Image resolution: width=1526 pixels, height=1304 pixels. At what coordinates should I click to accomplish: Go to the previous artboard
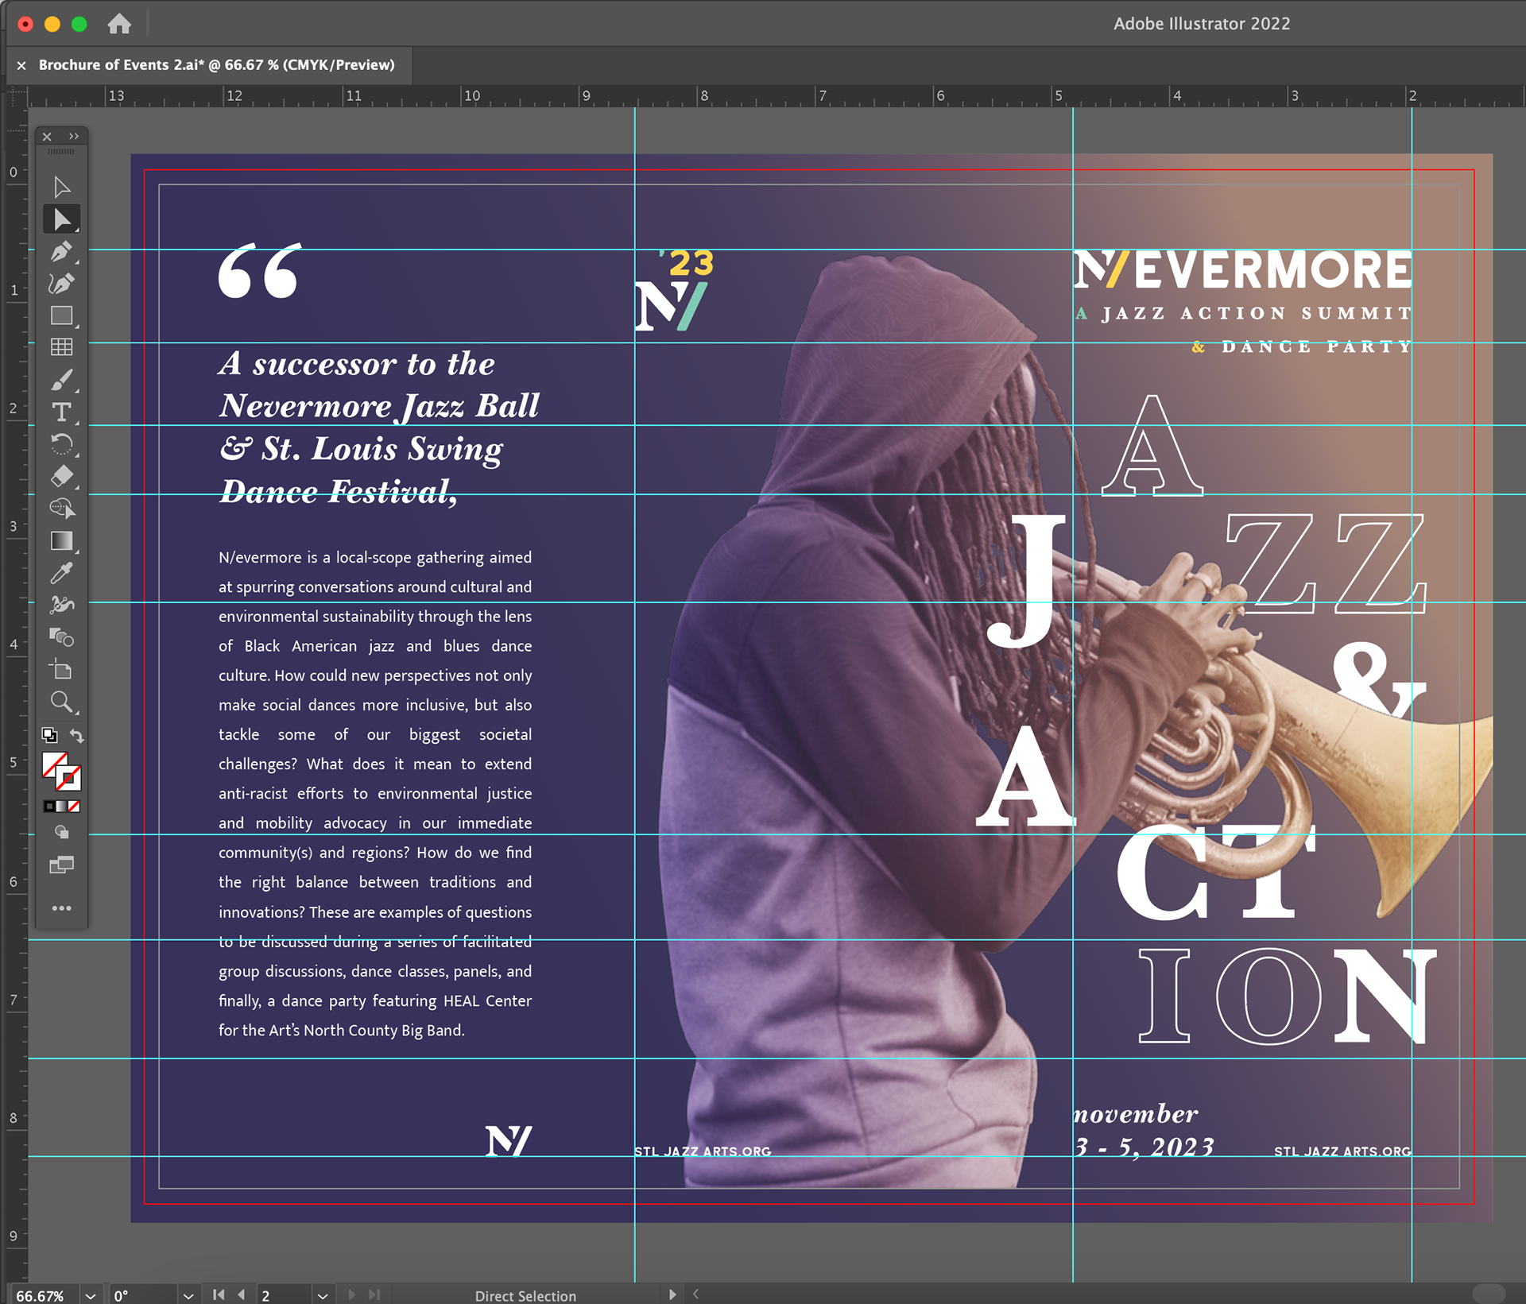(x=242, y=1294)
